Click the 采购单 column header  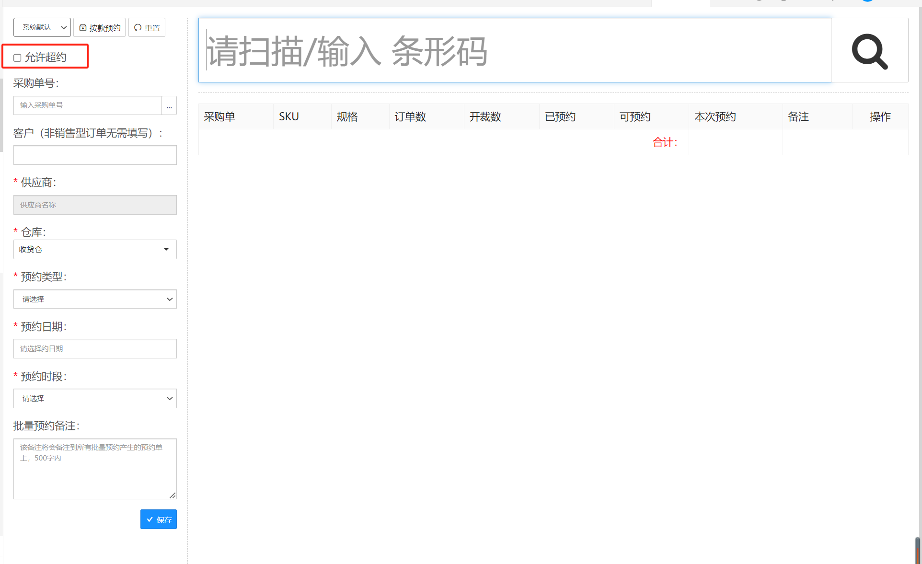(x=219, y=117)
